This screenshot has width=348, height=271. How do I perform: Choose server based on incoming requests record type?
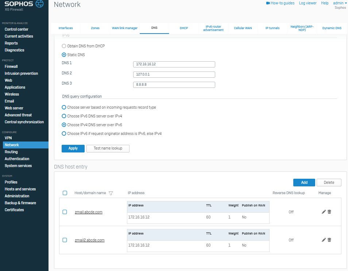[x=64, y=107]
